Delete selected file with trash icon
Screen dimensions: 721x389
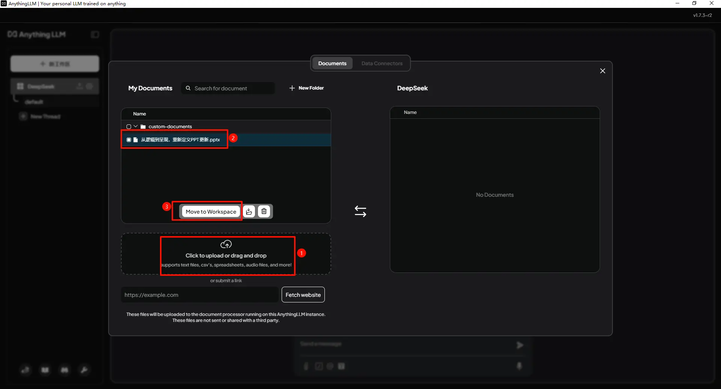(264, 211)
